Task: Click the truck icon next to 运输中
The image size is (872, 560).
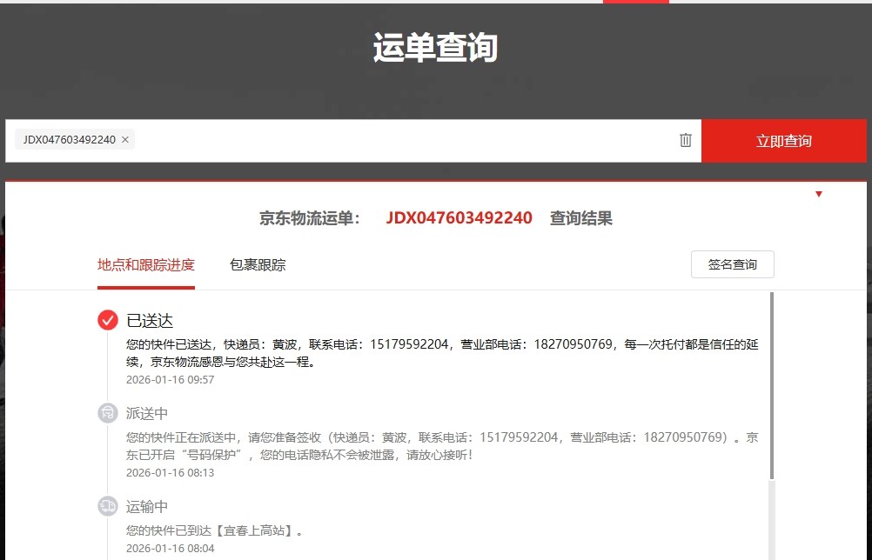Action: pyautogui.click(x=108, y=506)
